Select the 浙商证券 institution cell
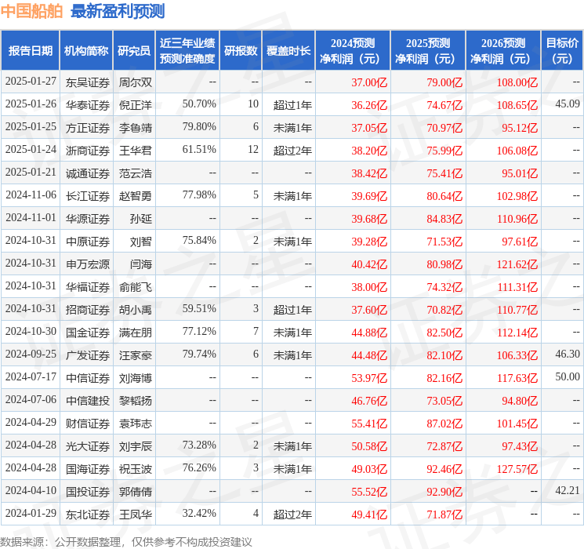The height and width of the screenshot is (549, 584). click(88, 151)
